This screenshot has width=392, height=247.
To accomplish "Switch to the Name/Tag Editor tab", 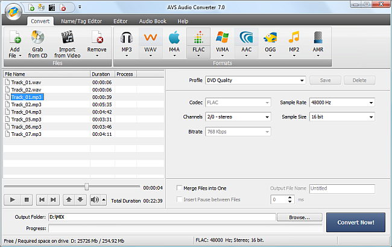I will point(81,21).
